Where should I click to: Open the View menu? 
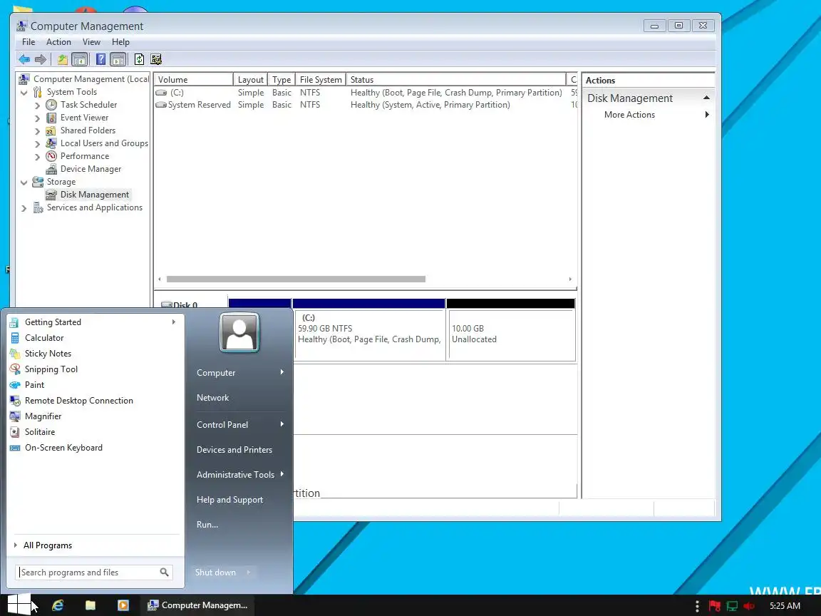(x=91, y=42)
